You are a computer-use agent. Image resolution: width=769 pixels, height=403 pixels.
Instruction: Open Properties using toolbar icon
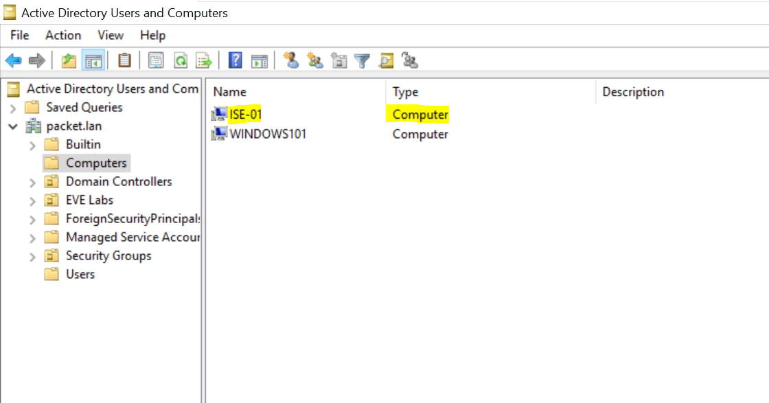156,61
